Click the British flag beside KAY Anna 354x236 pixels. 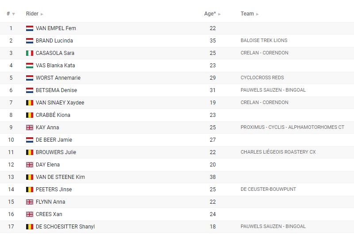(x=30, y=128)
